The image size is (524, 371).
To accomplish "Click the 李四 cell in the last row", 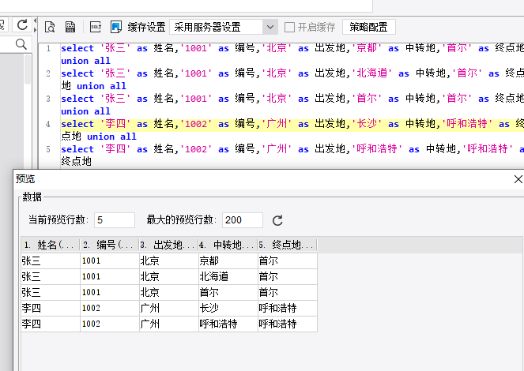I will (x=51, y=324).
